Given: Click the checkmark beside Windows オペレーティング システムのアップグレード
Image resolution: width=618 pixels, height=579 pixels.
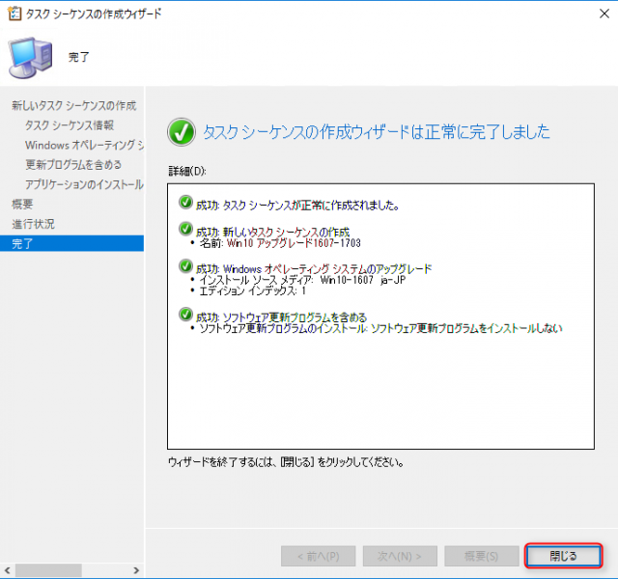Looking at the screenshot, I should click(x=184, y=266).
